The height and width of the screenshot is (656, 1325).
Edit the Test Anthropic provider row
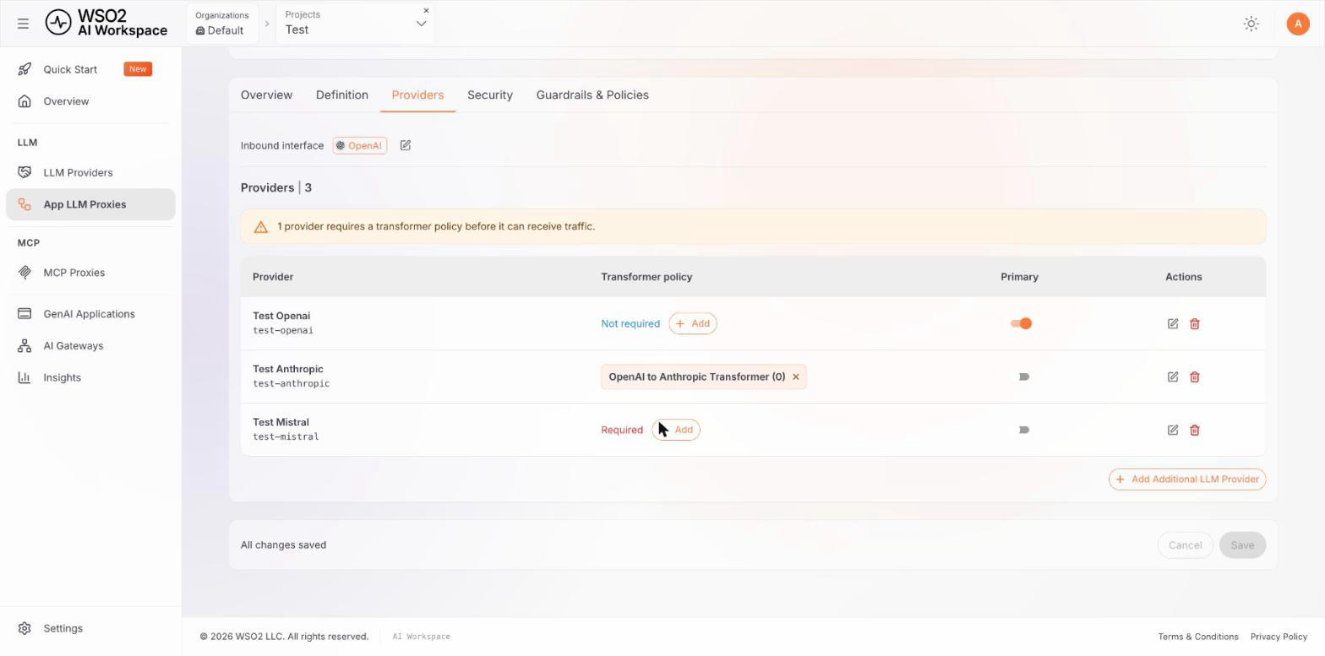1173,377
